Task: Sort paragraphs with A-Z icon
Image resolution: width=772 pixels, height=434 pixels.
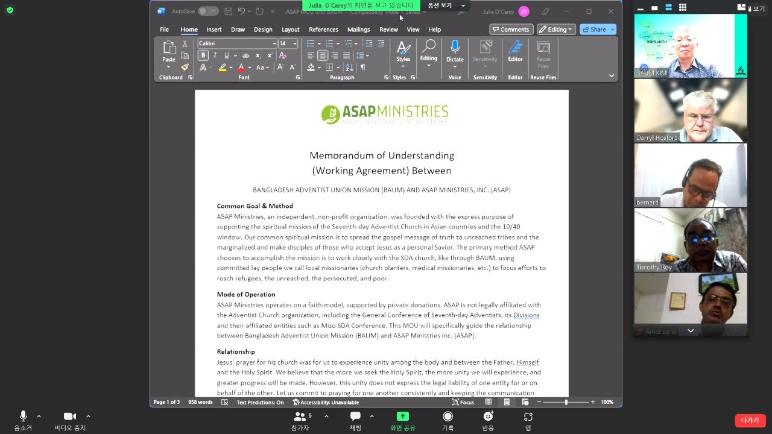Action: [350, 68]
